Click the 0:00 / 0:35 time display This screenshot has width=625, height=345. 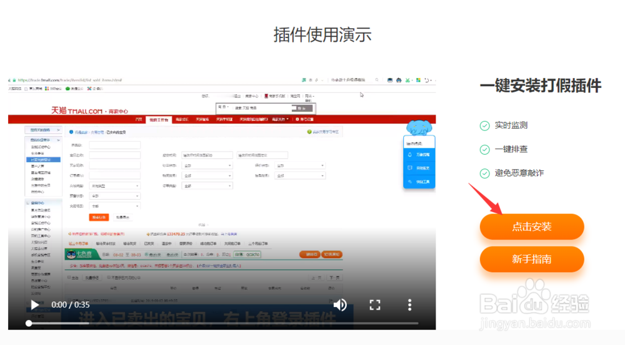point(71,305)
